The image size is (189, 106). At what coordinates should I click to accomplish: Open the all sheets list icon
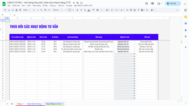point(11,104)
